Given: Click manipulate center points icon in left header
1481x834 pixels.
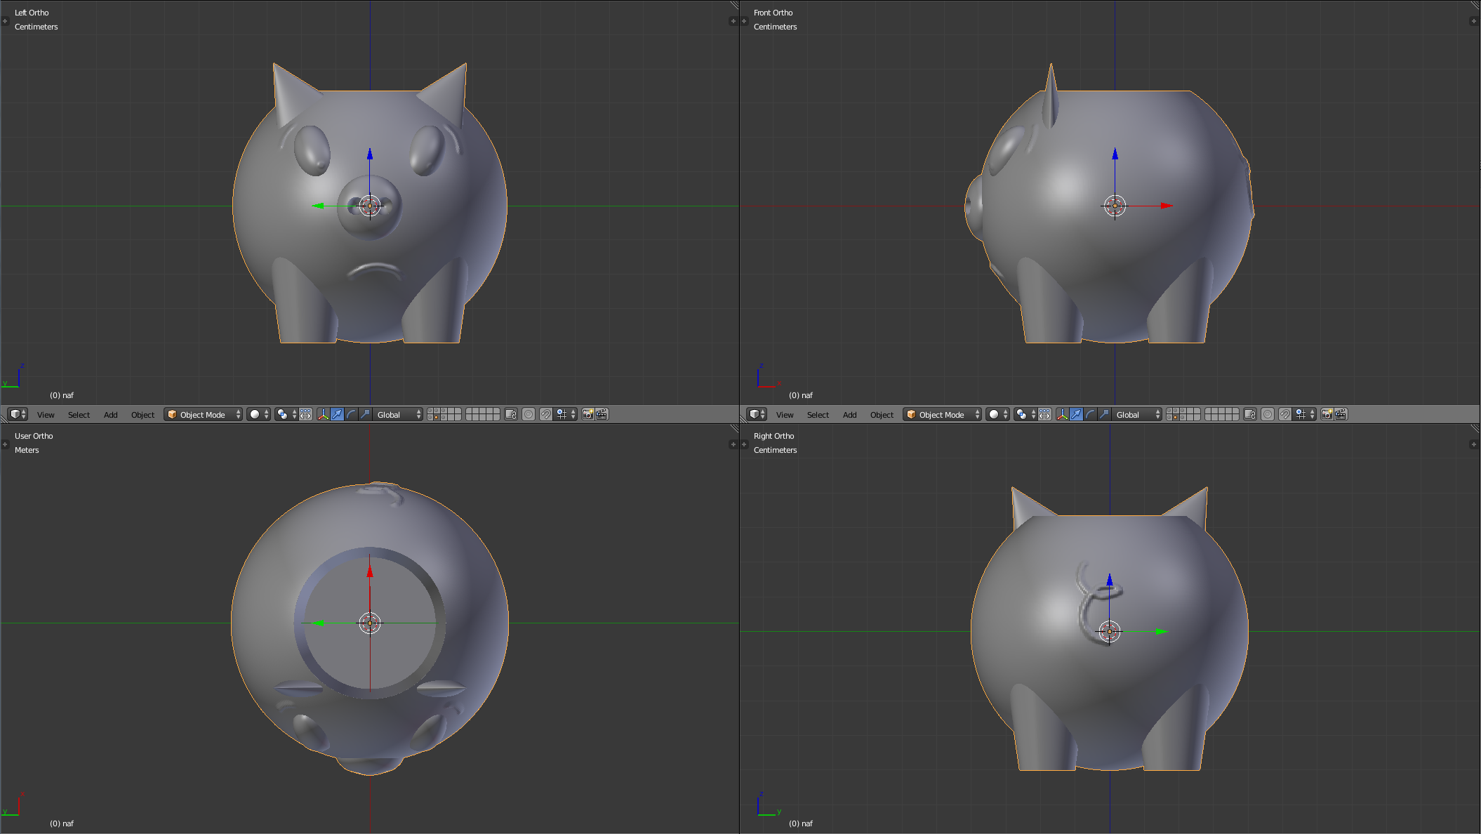Looking at the screenshot, I should coord(306,414).
